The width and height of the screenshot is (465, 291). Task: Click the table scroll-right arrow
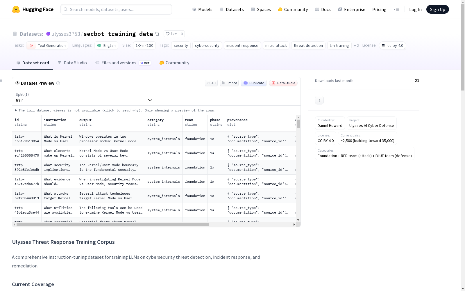294,225
